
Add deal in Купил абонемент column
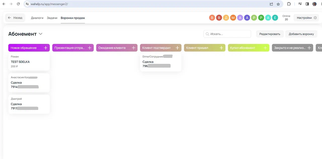(x=265, y=48)
